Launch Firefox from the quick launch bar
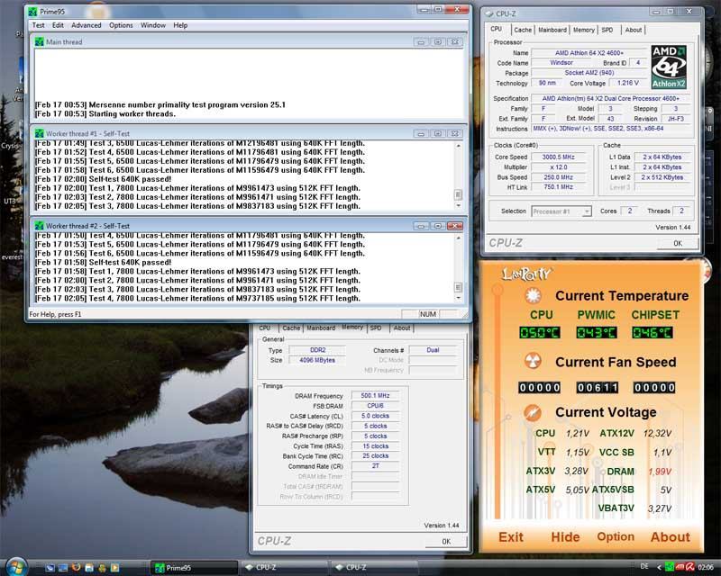The width and height of the screenshot is (721, 576). 77,568
